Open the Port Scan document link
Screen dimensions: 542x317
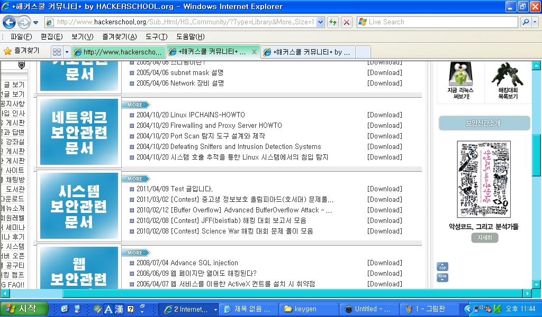click(201, 136)
